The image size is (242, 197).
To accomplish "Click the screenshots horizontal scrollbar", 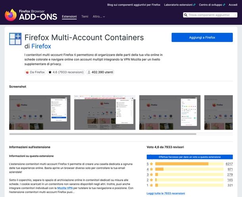I will coord(103,134).
